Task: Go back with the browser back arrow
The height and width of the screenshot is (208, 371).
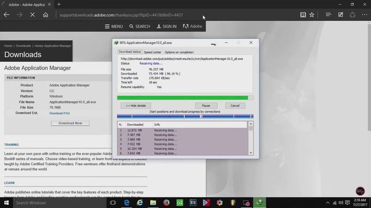Action: (6, 15)
